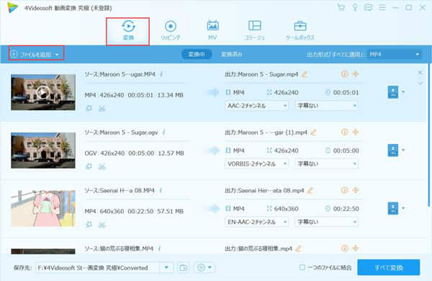Open edit effects icon for Sugar.MP4
The image size is (432, 281).
[89, 108]
